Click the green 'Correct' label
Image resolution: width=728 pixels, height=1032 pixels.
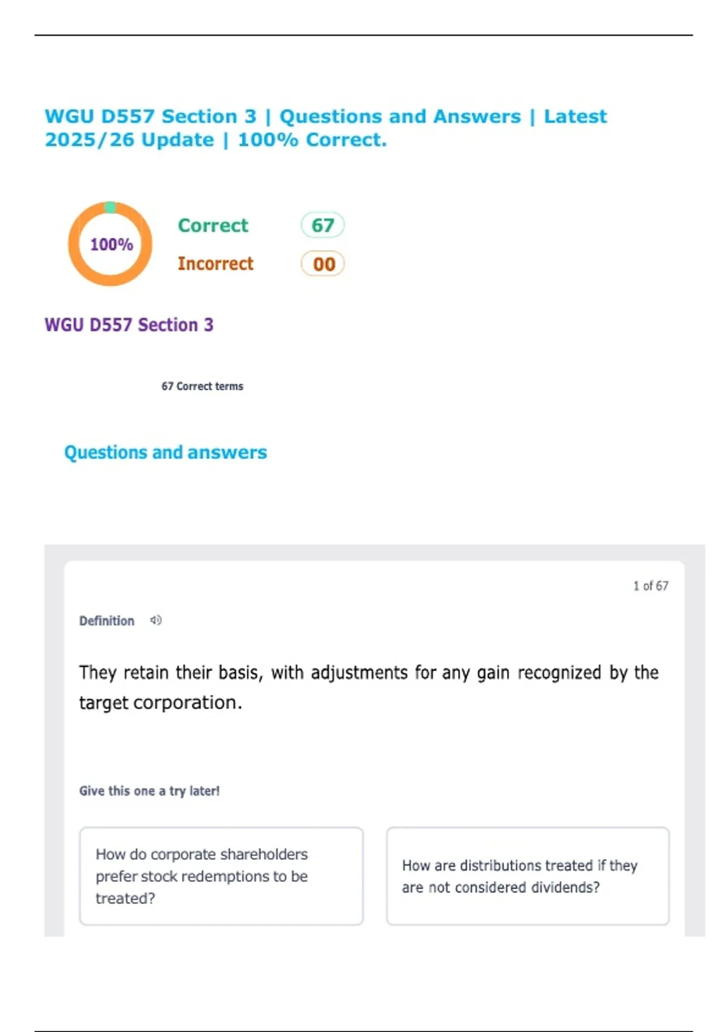tap(213, 226)
